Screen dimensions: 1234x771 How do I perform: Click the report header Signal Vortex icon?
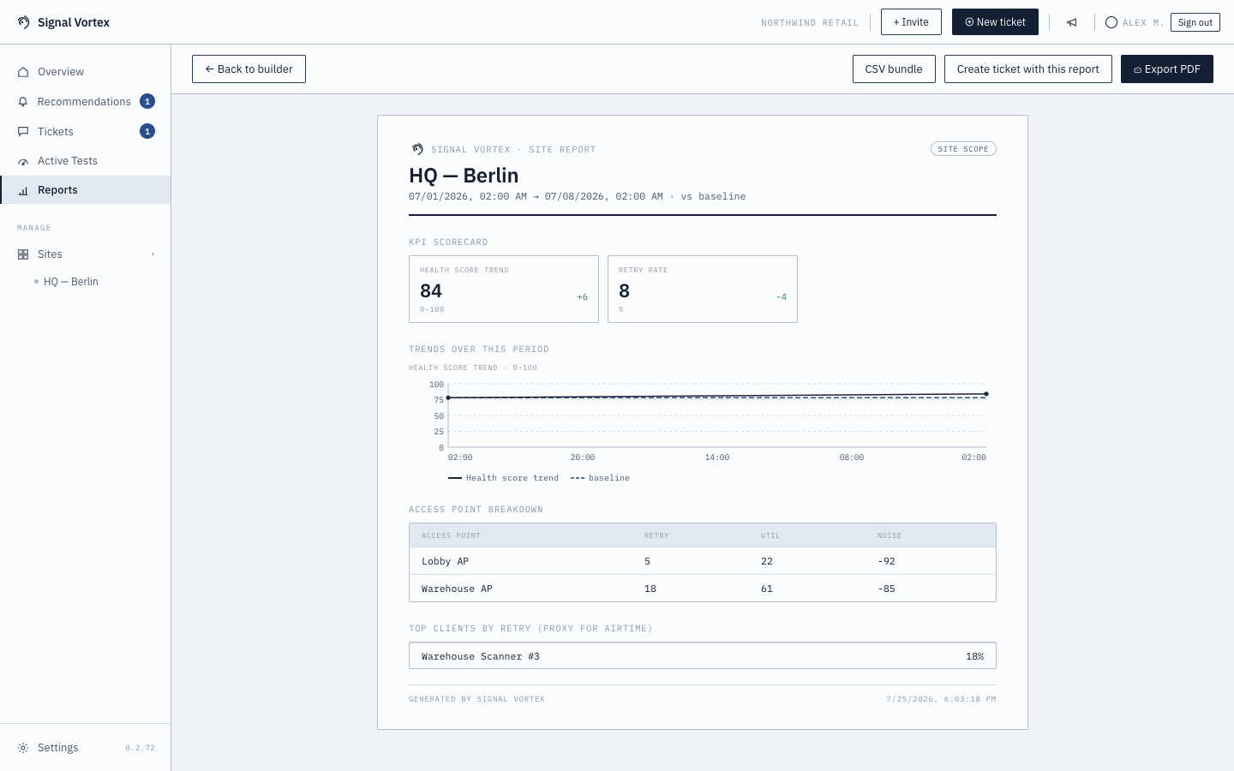(417, 149)
